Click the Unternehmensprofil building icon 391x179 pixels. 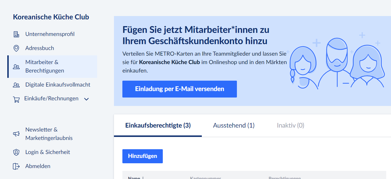pos(16,34)
